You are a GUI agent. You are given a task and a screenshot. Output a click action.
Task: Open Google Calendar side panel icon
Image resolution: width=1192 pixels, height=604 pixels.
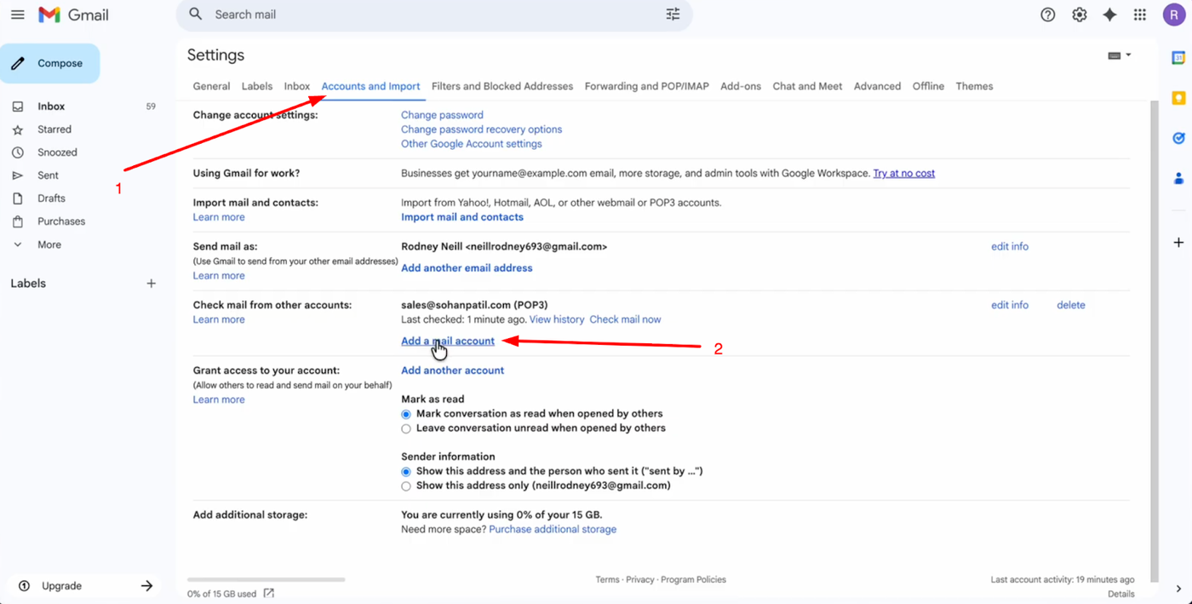[1178, 58]
